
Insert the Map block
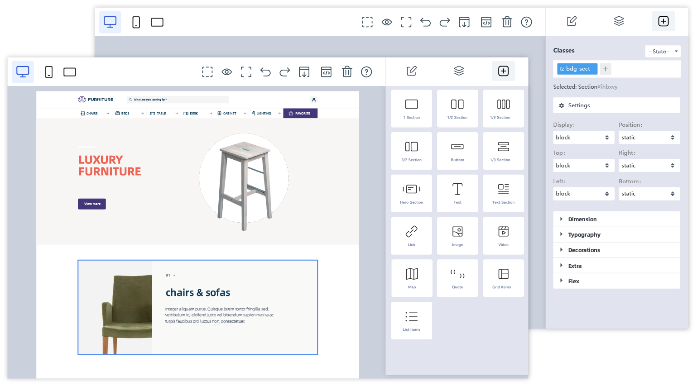[411, 278]
